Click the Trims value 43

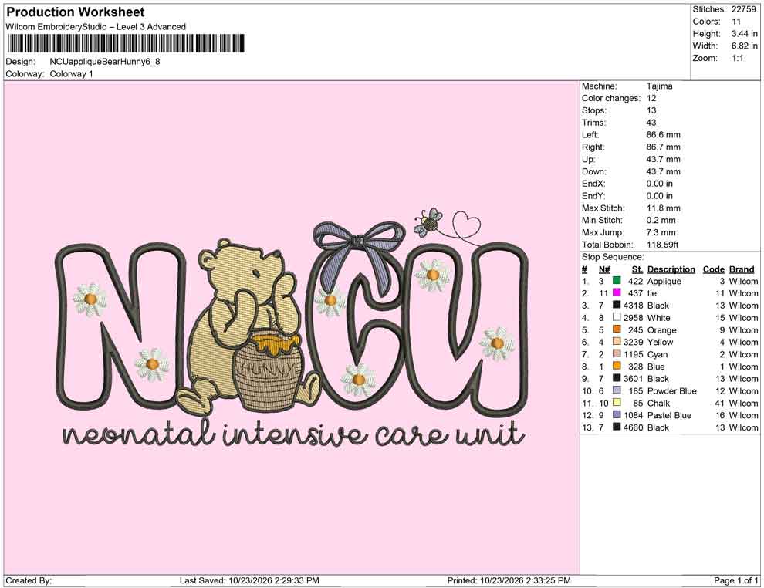pos(651,123)
